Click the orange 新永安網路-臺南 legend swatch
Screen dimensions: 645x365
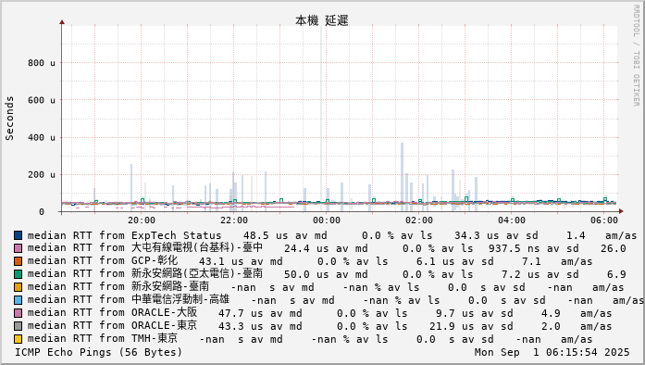click(18, 287)
